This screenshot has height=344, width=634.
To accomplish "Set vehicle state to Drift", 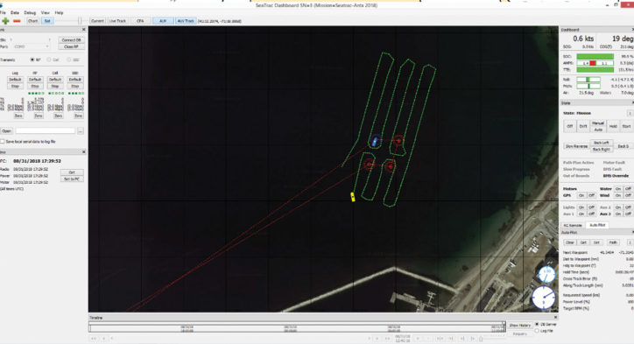I will click(x=583, y=126).
